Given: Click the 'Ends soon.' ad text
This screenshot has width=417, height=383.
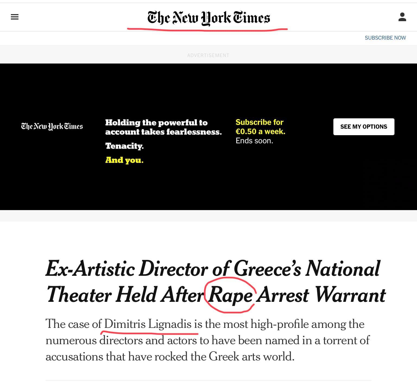Looking at the screenshot, I should (254, 141).
